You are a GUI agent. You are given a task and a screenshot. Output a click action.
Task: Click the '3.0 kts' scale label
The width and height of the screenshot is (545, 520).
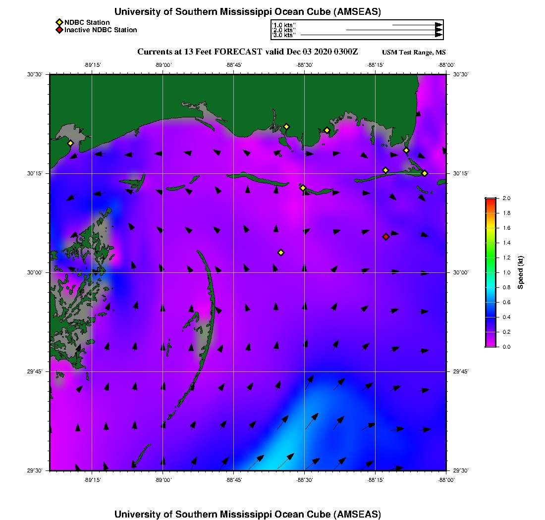click(284, 35)
